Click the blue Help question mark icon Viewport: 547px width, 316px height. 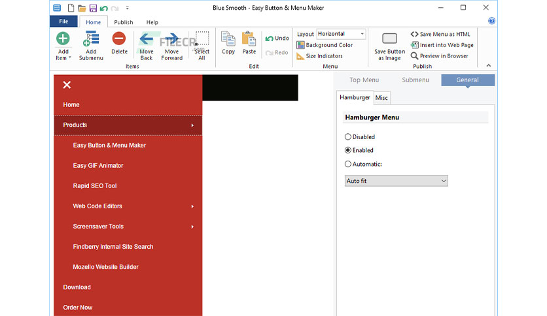(x=491, y=21)
